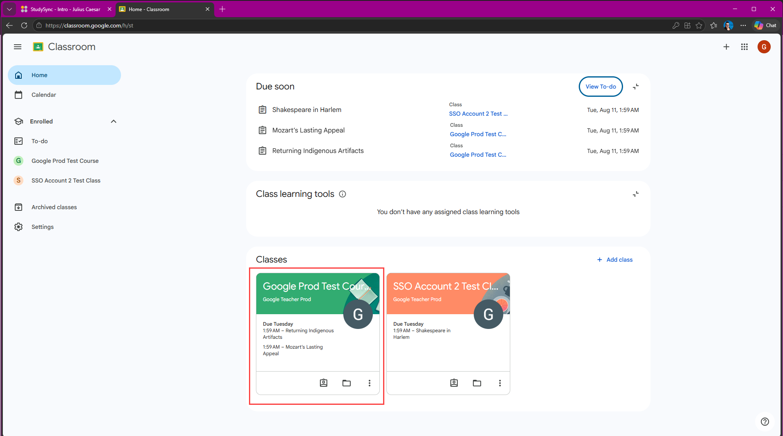This screenshot has width=783, height=436.
Task: Click the browser address bar URL
Action: pos(89,25)
